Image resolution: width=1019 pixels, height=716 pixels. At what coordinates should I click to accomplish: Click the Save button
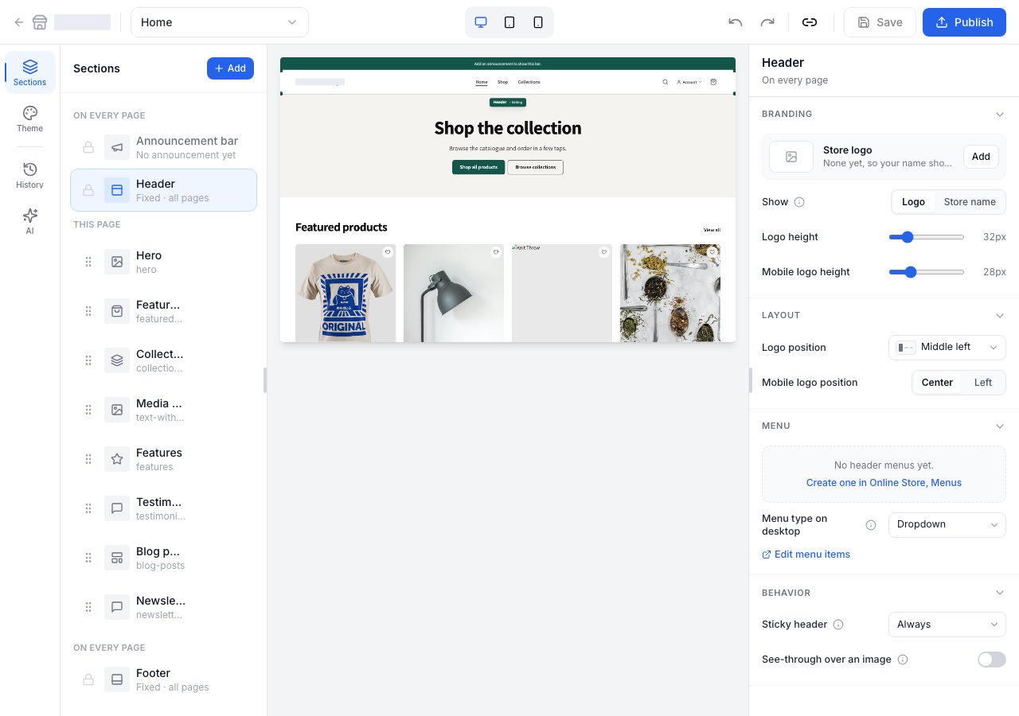click(x=880, y=22)
